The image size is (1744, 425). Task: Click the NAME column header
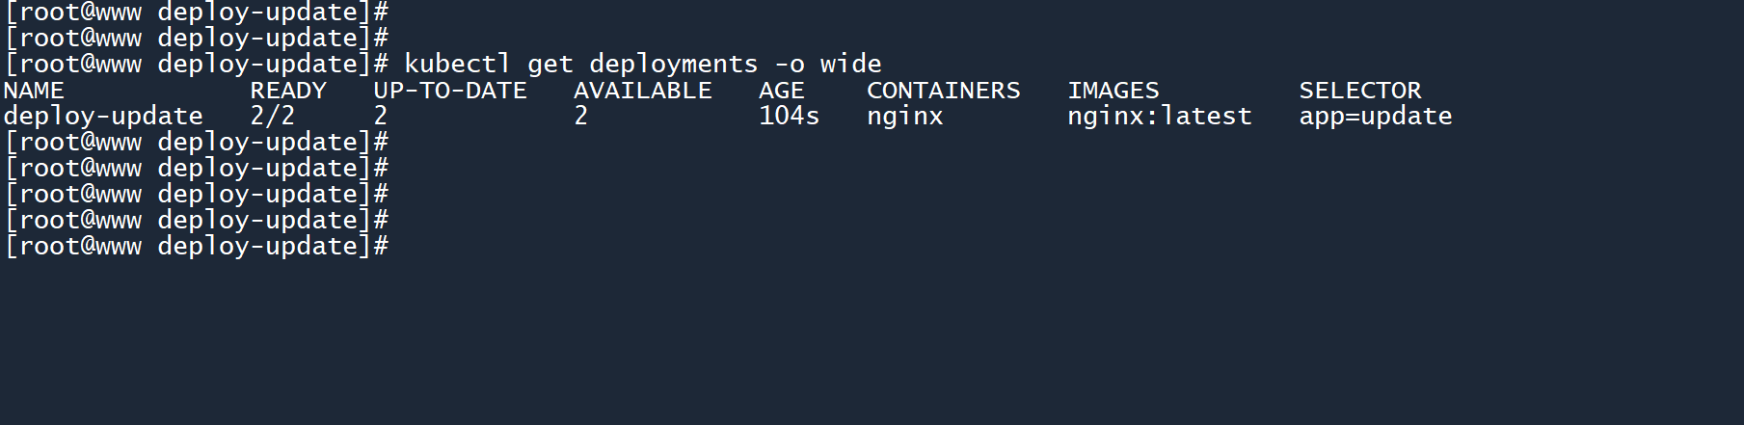coord(34,91)
